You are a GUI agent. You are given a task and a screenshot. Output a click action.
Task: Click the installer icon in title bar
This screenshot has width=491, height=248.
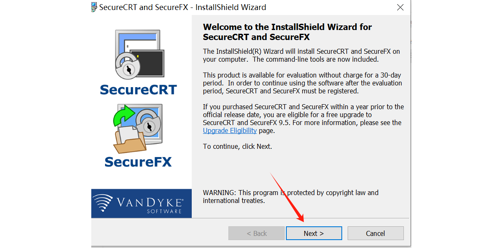(94, 7)
